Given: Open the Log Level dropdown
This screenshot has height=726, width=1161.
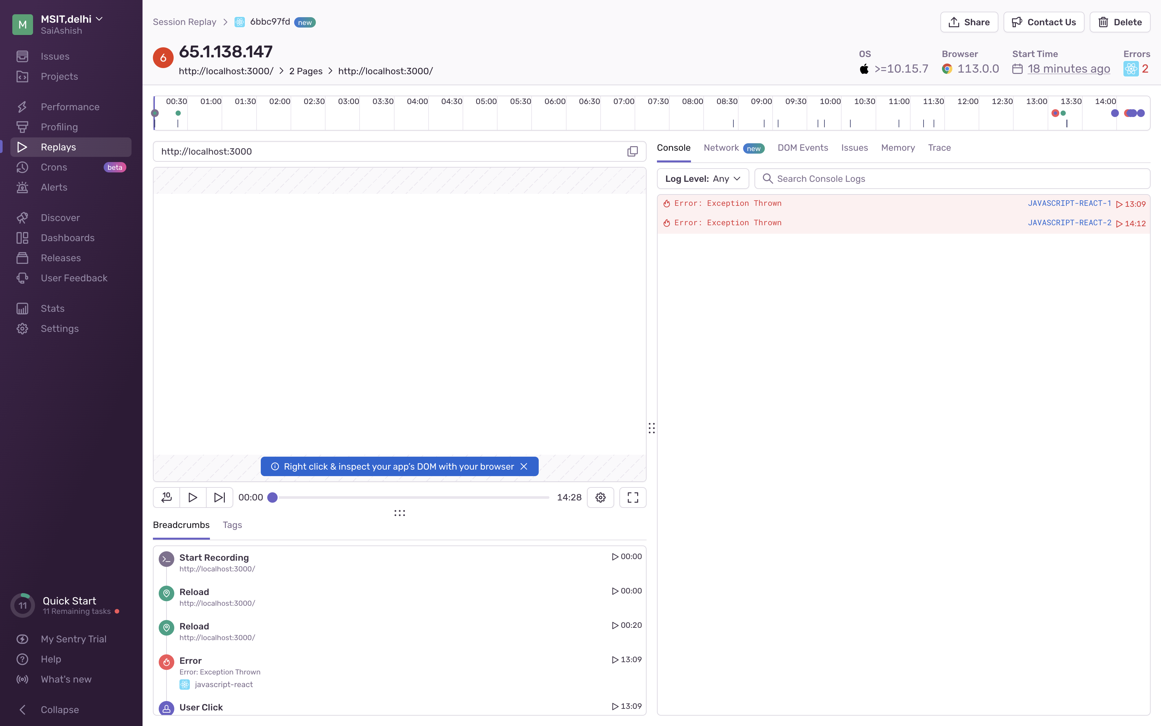Looking at the screenshot, I should (702, 178).
